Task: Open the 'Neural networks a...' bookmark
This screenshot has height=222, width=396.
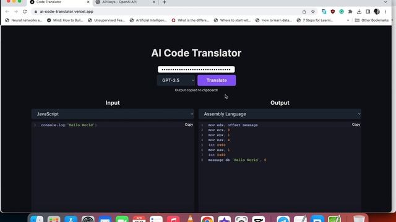Action: point(24,20)
